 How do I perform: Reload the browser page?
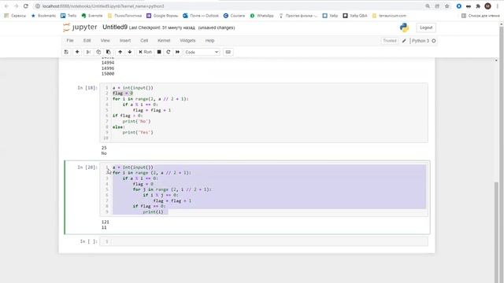pos(26,6)
